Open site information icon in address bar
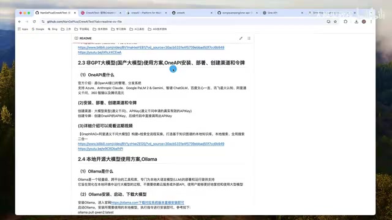Image resolution: width=392 pixels, height=220 pixels. coord(43,22)
